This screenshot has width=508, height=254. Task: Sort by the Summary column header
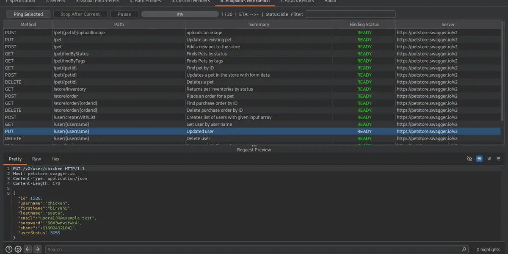click(x=259, y=25)
